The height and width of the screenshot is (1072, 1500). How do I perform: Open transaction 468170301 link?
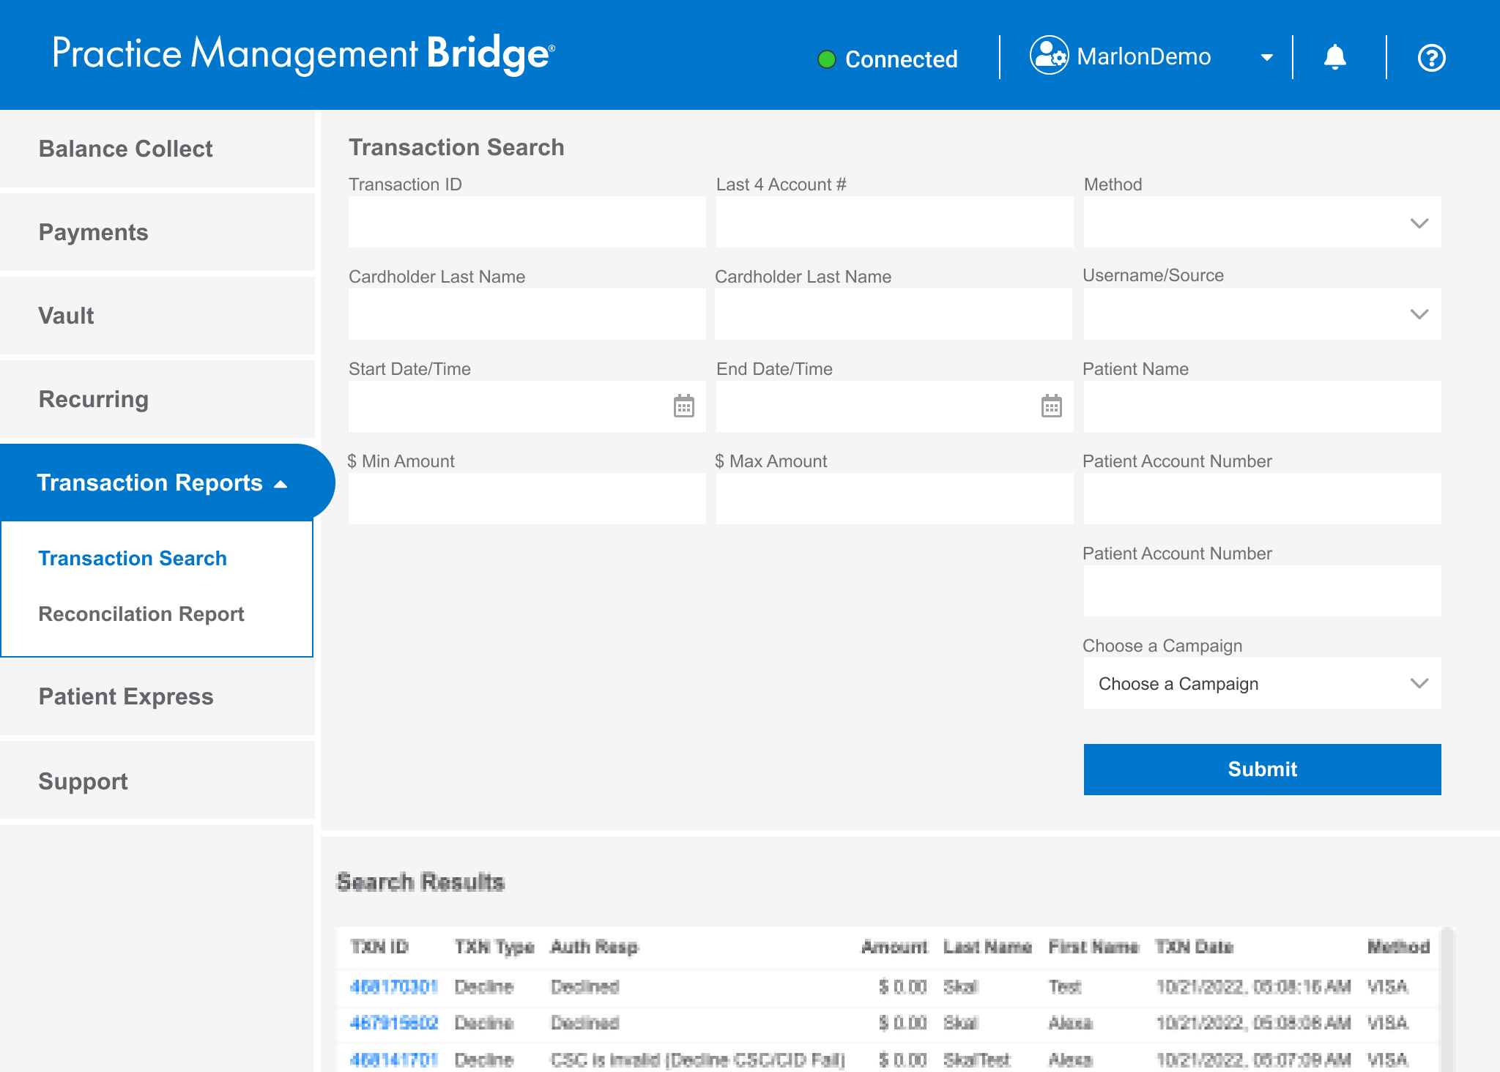393,987
